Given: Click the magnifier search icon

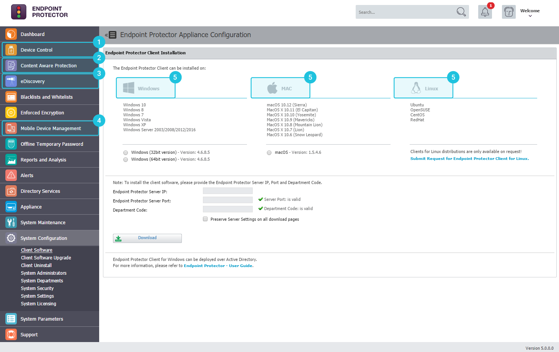Looking at the screenshot, I should click(x=461, y=12).
